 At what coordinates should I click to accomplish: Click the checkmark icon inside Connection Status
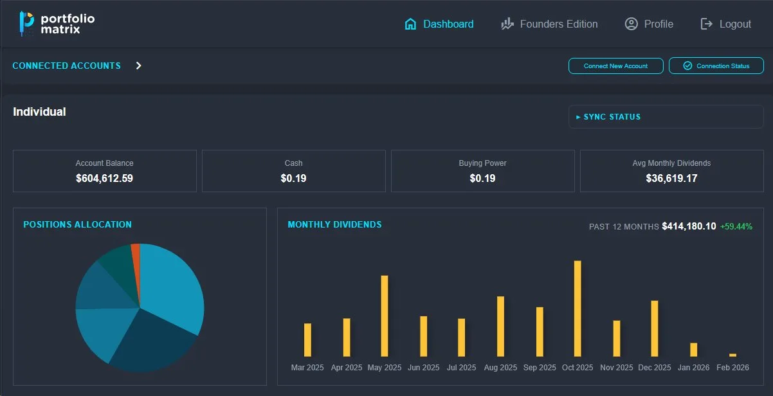point(687,65)
